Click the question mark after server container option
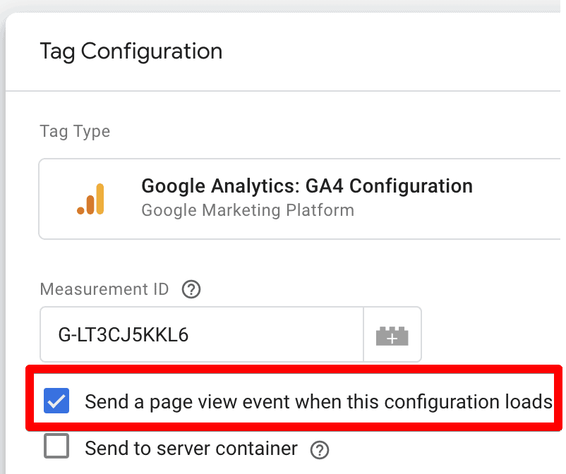This screenshot has width=566, height=474. click(x=319, y=449)
